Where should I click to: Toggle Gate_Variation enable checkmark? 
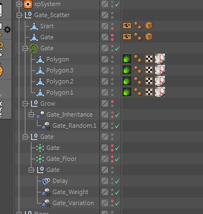click(x=117, y=203)
